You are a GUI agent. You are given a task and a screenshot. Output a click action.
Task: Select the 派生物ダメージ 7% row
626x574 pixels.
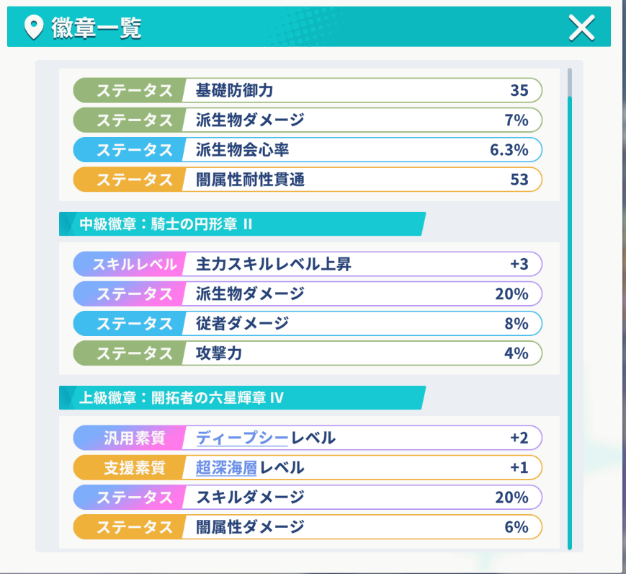pos(308,120)
